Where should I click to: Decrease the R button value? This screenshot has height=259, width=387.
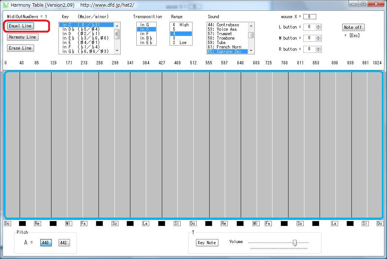coord(318,51)
